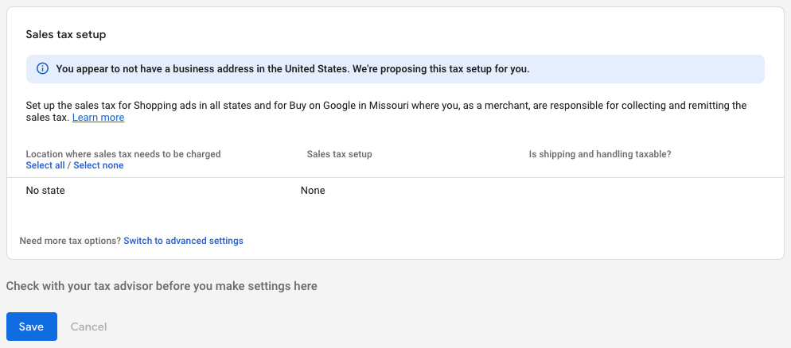Click the None sales tax value
This screenshot has width=791, height=348.
coord(313,191)
